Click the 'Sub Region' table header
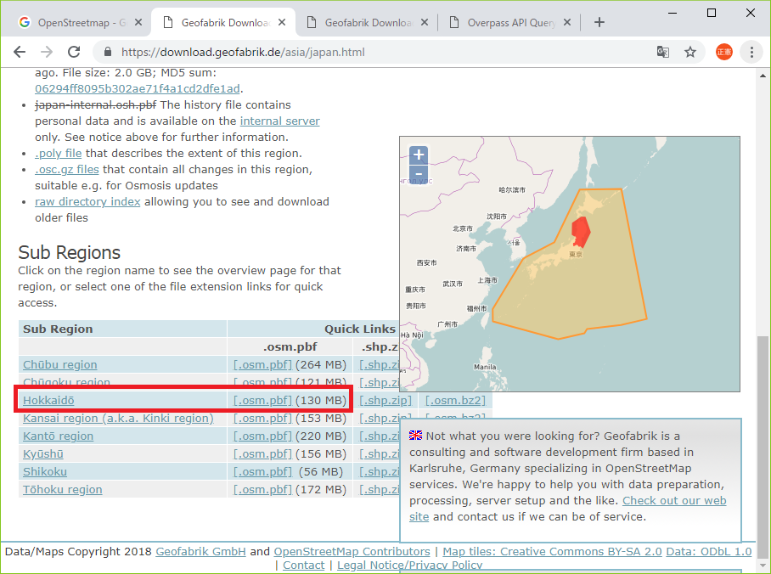Screen dimensions: 771x574 click(x=122, y=329)
